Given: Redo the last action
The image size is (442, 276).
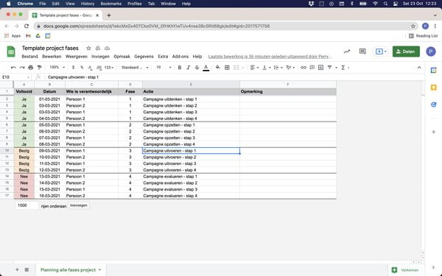Looking at the screenshot, I should [x=22, y=68].
